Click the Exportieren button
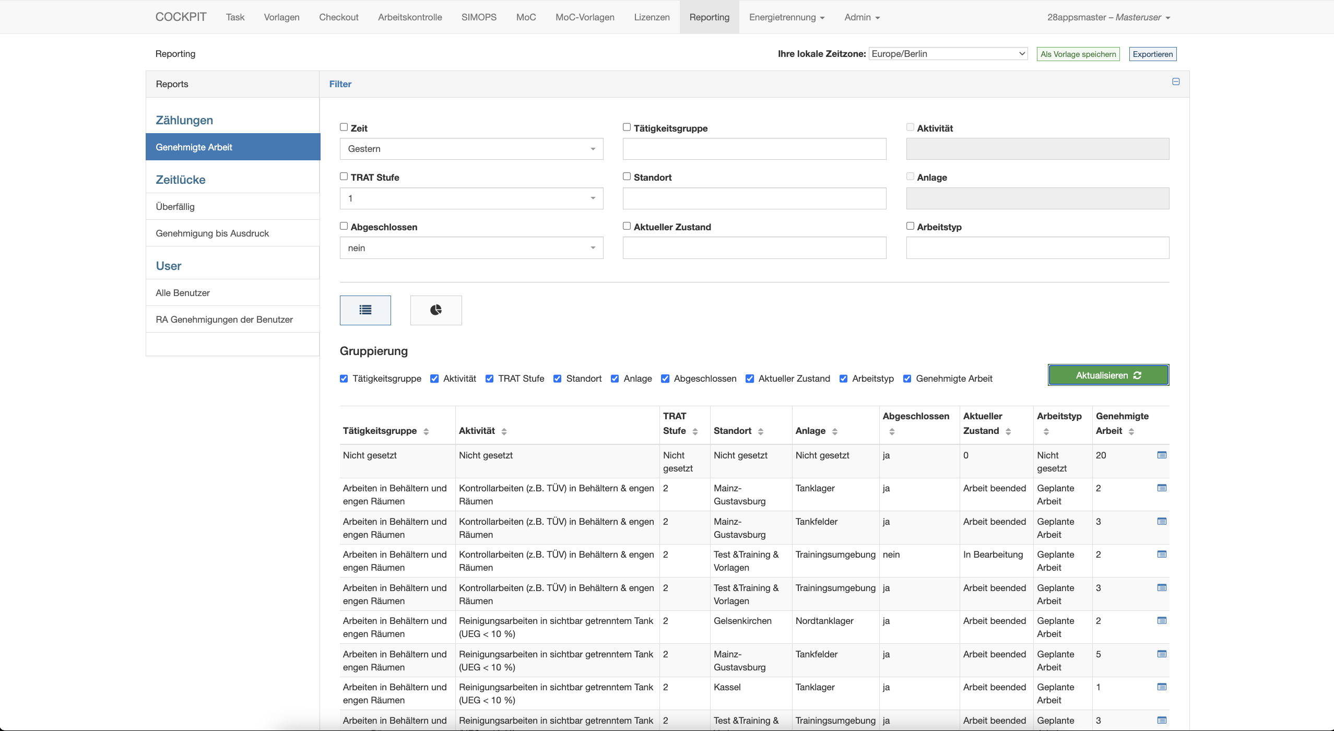The image size is (1334, 731). (x=1152, y=54)
